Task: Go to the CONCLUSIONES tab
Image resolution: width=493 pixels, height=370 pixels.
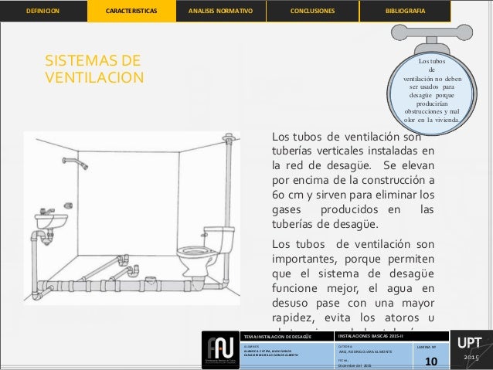Action: pos(312,11)
